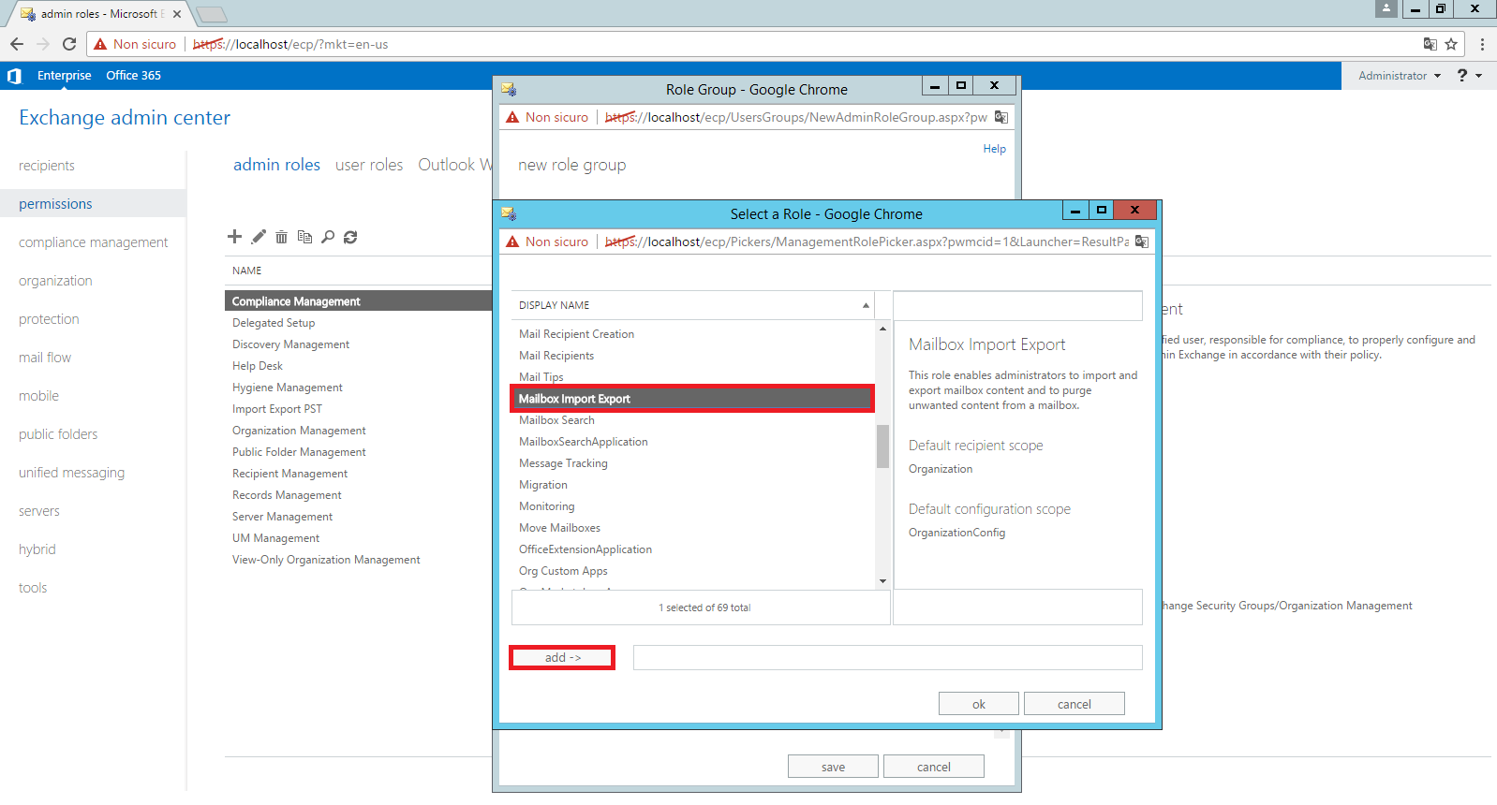This screenshot has width=1497, height=805.
Task: Open the Administrator account dropdown
Action: [1400, 76]
